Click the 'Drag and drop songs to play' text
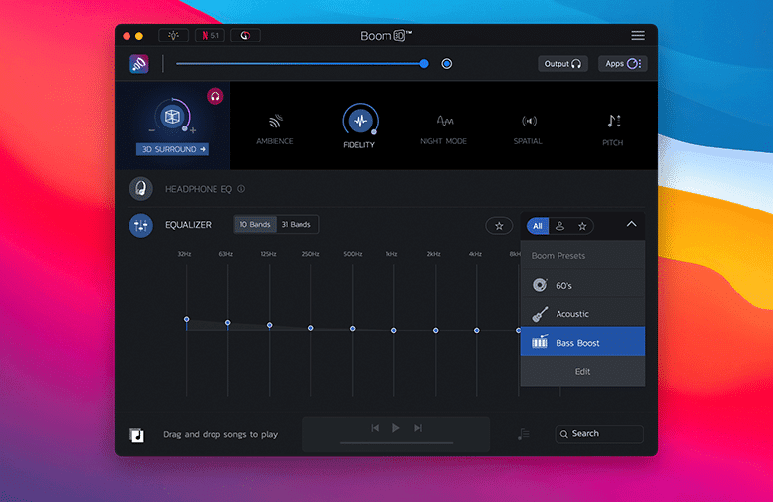 click(x=220, y=434)
